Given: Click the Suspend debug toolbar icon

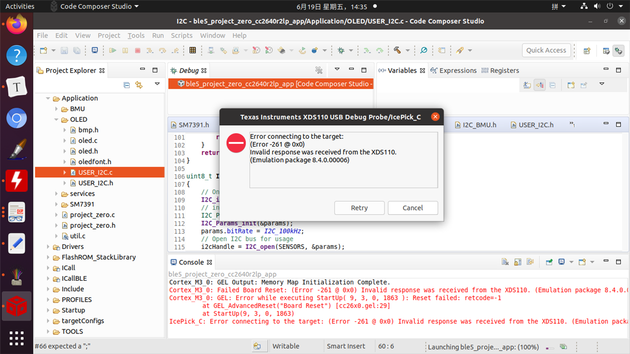Looking at the screenshot, I should [x=125, y=50].
